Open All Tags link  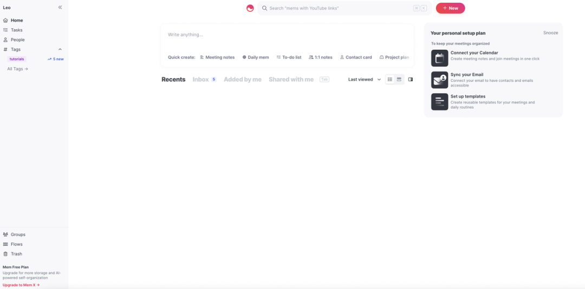[x=17, y=69]
